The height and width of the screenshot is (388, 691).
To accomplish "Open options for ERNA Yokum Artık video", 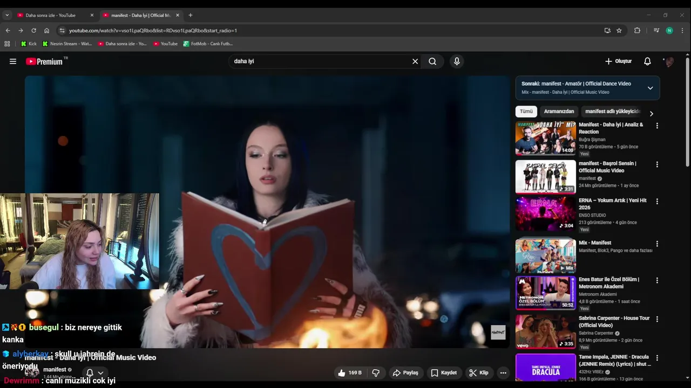I will click(657, 202).
